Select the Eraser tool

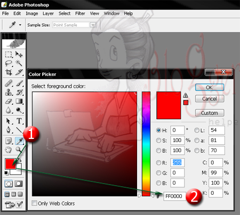[x=9, y=101]
